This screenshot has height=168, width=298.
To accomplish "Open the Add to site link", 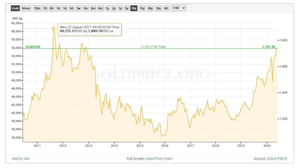I will tap(21, 159).
